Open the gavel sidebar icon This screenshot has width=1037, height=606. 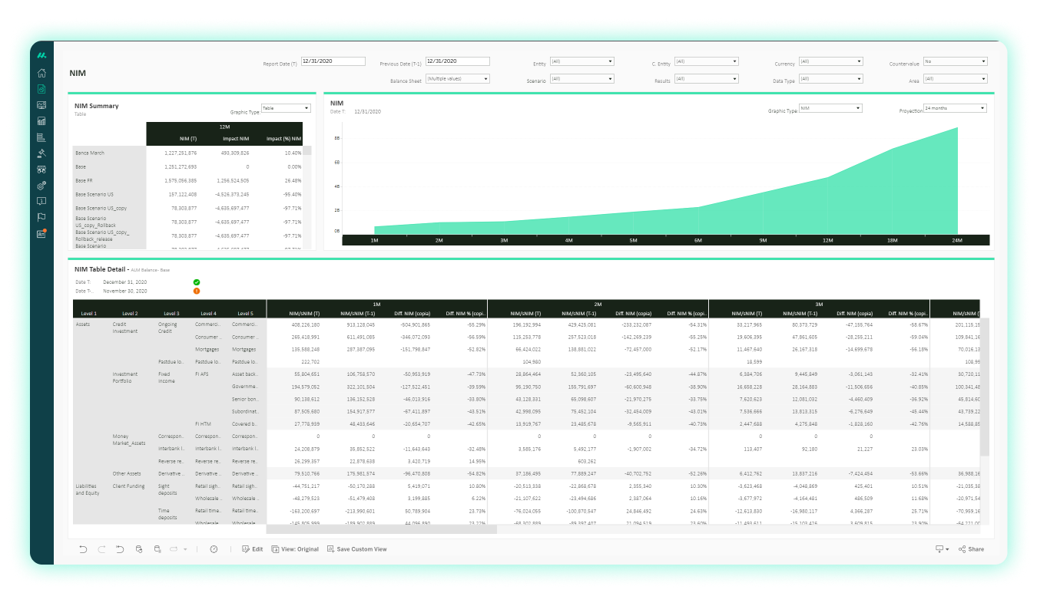41,153
